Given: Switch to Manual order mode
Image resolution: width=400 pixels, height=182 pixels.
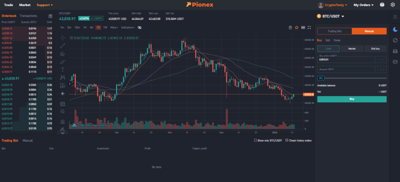Looking at the screenshot, I should coord(369,31).
